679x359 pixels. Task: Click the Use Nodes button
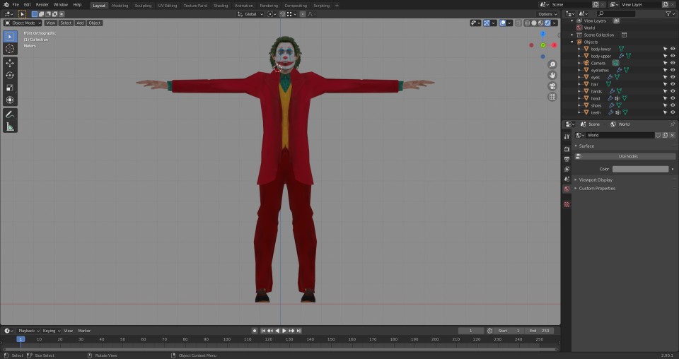pos(627,156)
